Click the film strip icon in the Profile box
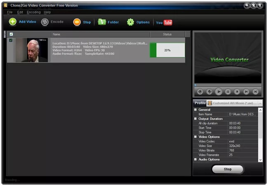Viewport: 268px width, 186px height. click(210, 103)
